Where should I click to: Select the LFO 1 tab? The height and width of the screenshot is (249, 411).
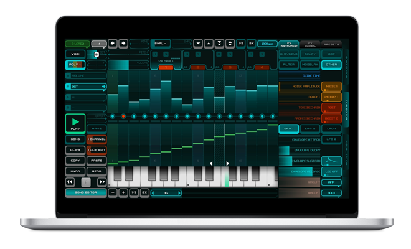[x=331, y=129]
